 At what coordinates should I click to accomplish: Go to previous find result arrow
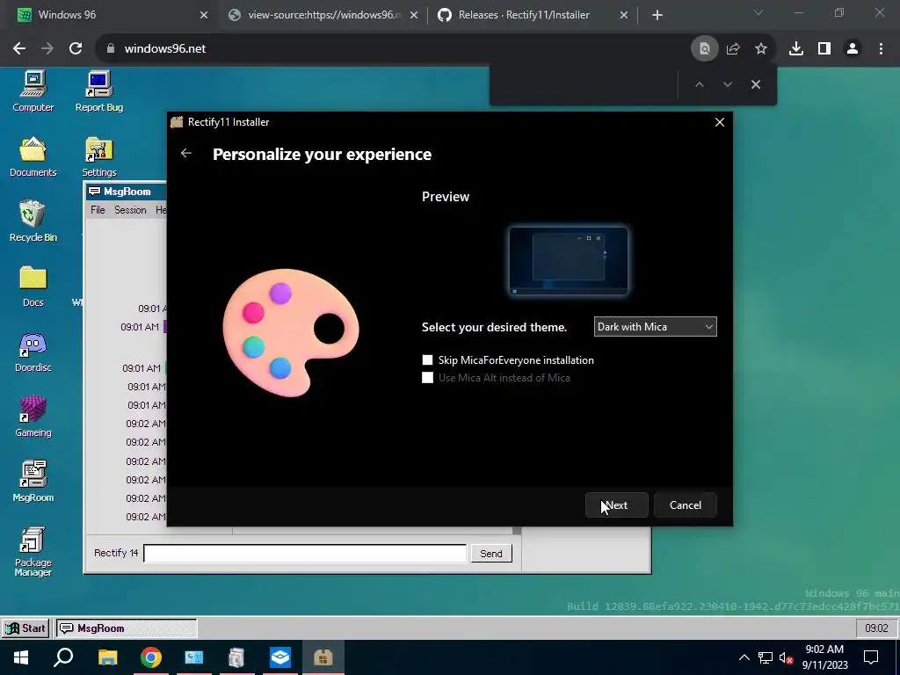(699, 84)
